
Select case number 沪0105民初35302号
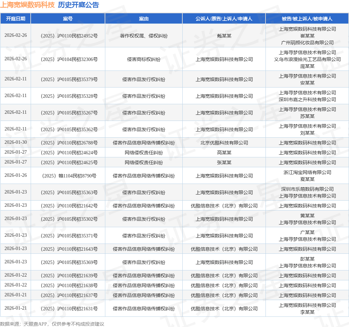(x=77, y=219)
